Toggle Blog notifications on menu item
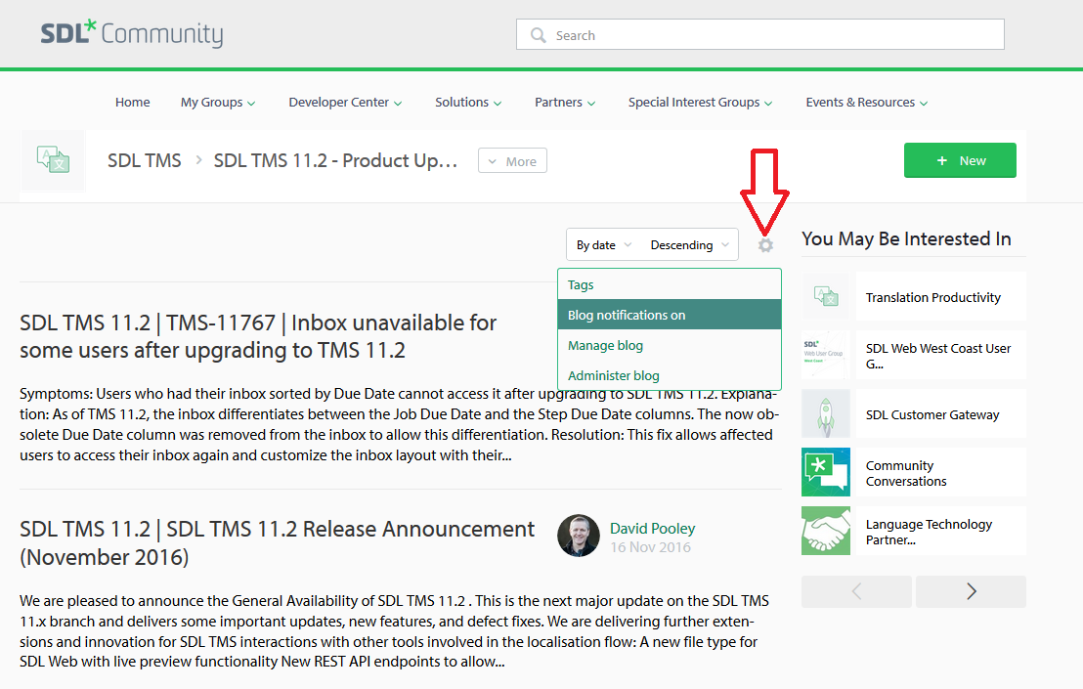 click(670, 315)
